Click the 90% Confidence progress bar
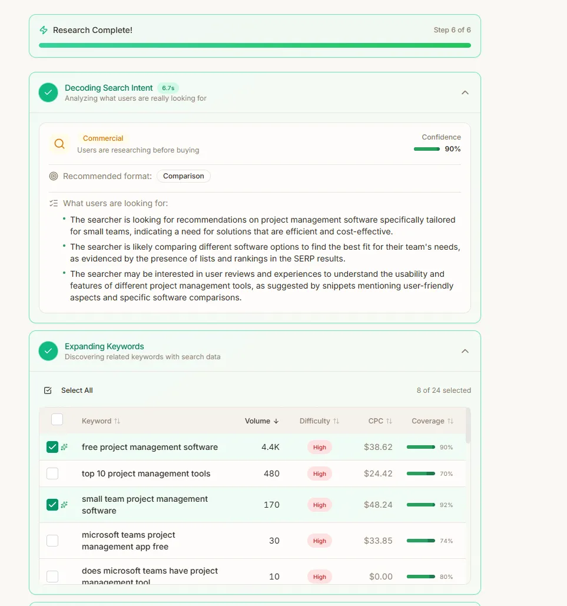 [x=426, y=149]
